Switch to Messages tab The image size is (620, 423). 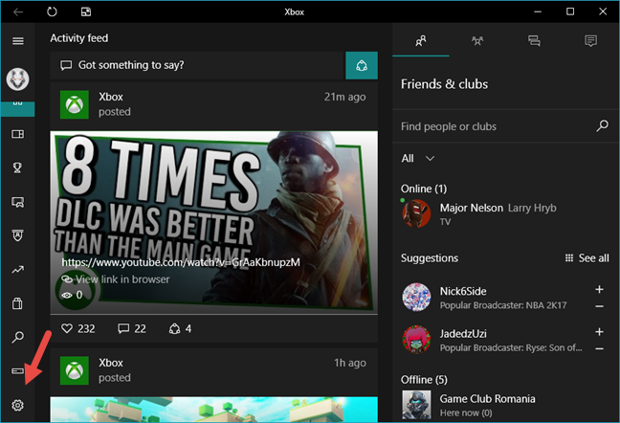tap(534, 41)
